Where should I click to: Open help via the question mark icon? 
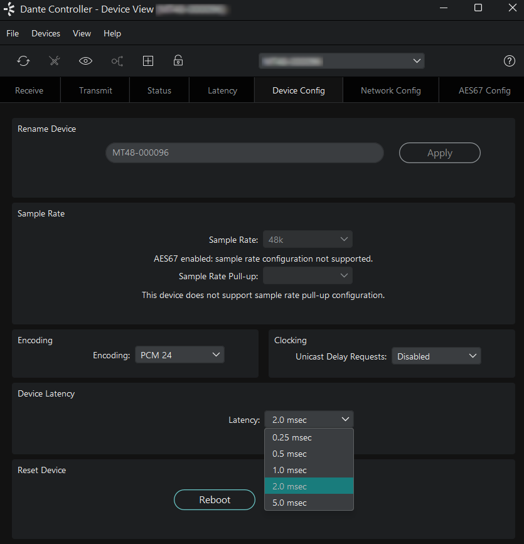pos(509,61)
